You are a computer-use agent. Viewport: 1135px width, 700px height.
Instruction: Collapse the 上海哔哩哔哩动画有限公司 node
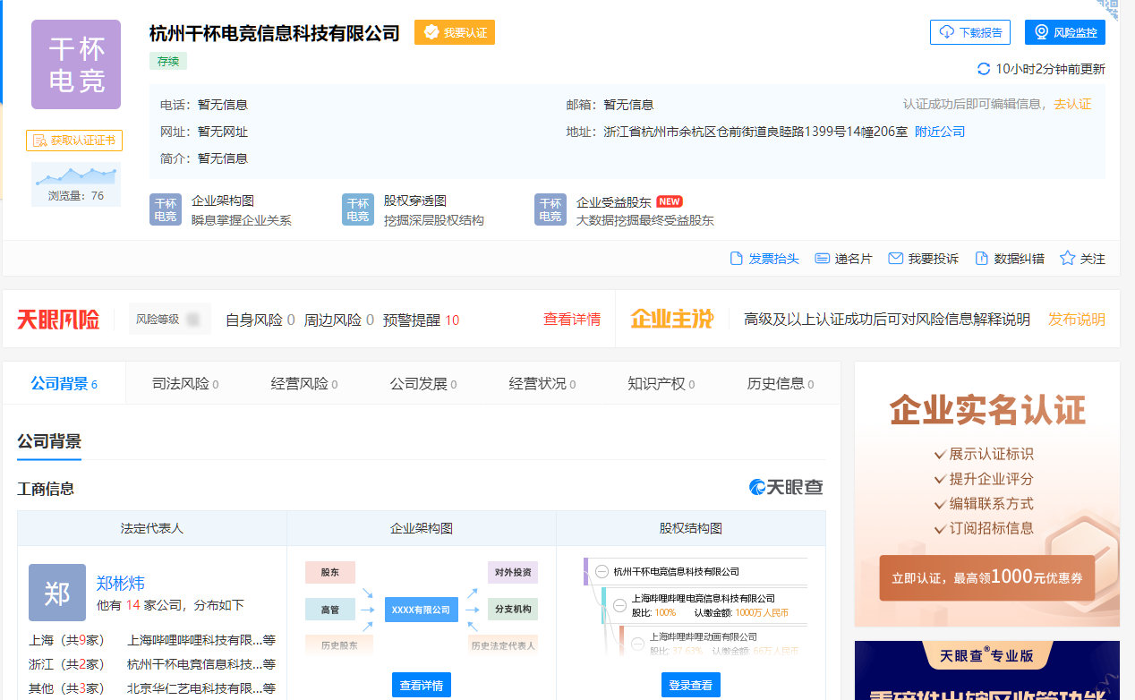coord(637,643)
